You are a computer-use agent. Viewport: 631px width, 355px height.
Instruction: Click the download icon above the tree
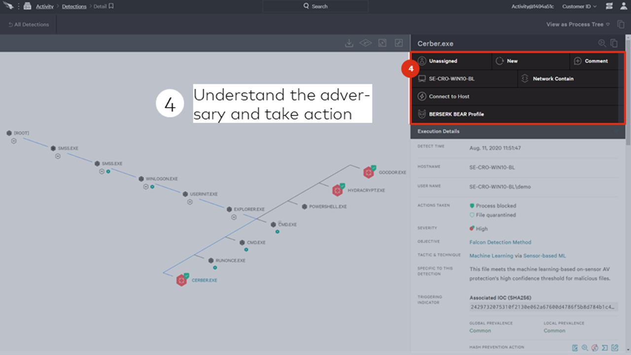pos(349,43)
